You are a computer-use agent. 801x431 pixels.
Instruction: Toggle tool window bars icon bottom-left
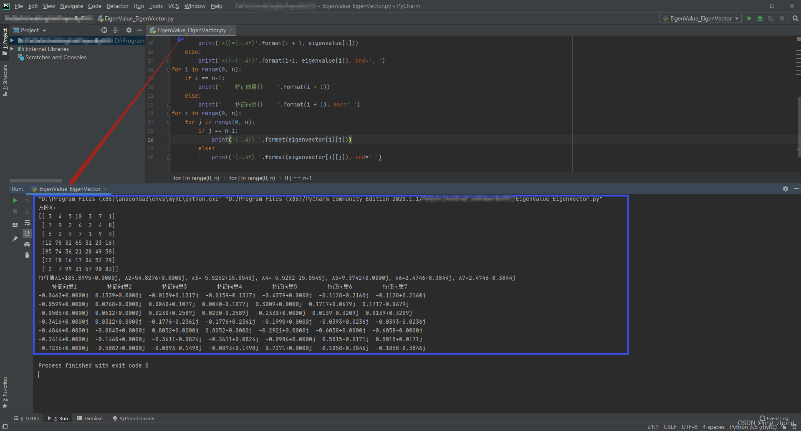click(x=5, y=427)
